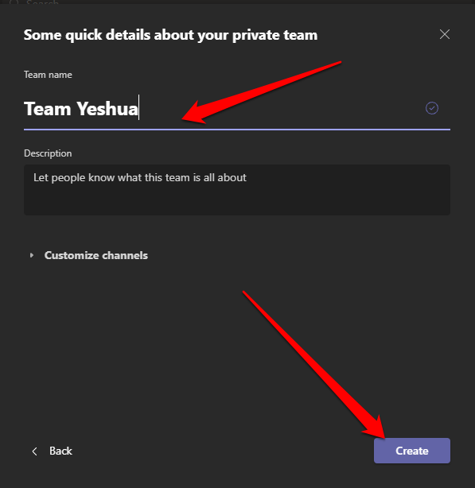Click inside the Description text box

tap(237, 190)
